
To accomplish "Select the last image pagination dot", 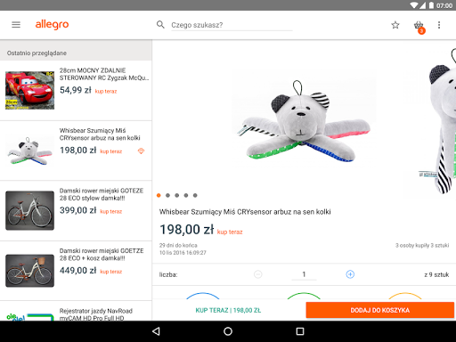I will click(x=195, y=195).
